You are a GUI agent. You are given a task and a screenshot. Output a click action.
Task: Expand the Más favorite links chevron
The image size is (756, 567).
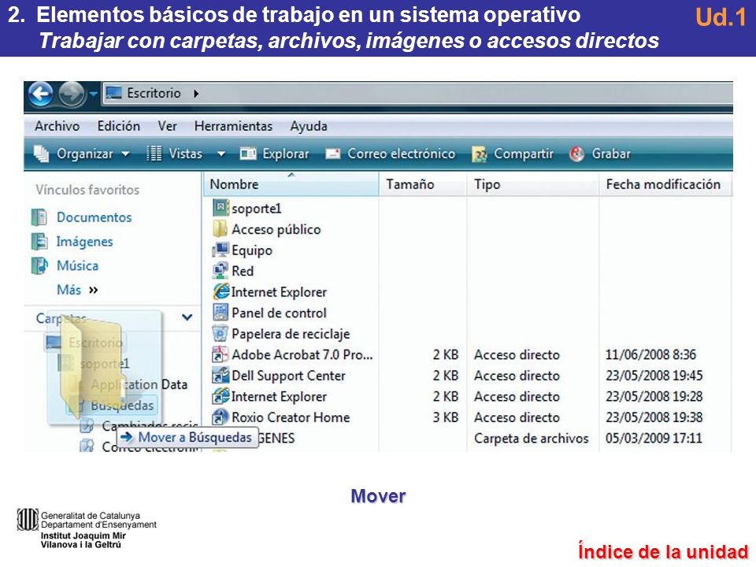93,290
